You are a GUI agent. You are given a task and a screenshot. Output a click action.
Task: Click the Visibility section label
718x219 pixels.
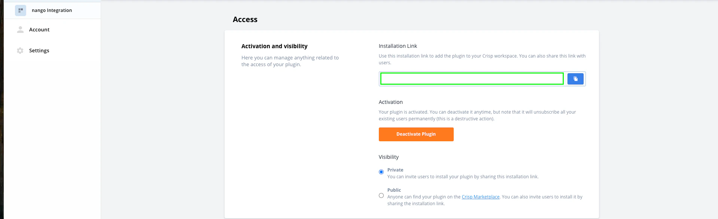389,157
